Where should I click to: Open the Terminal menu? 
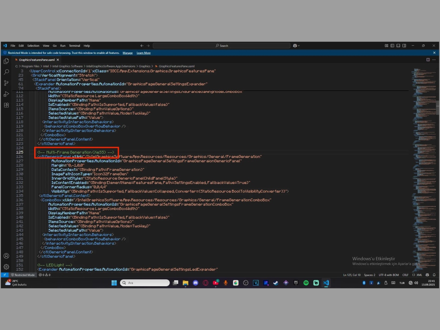click(x=74, y=46)
